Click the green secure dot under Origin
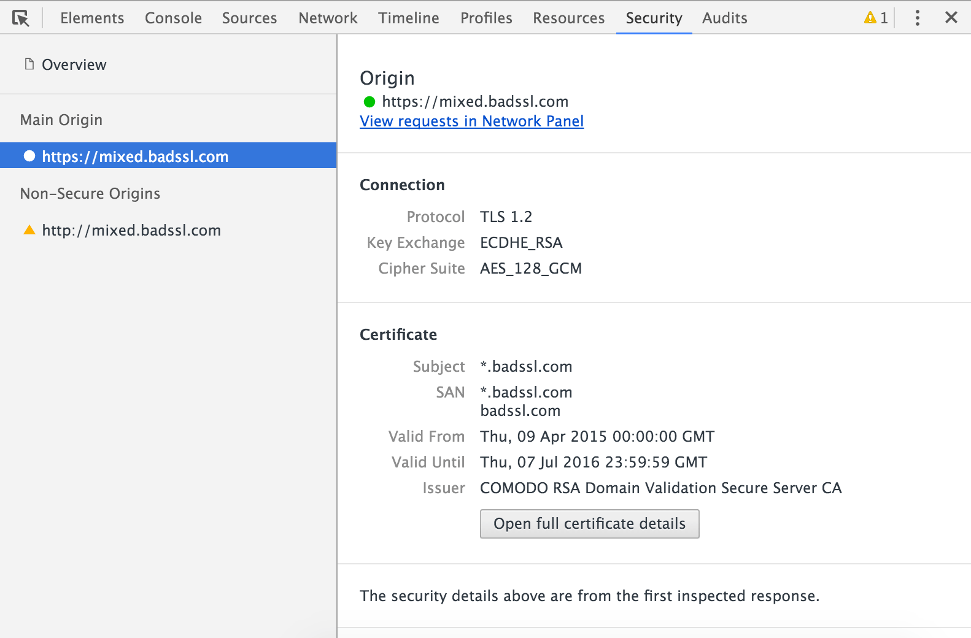971x638 pixels. pos(369,102)
